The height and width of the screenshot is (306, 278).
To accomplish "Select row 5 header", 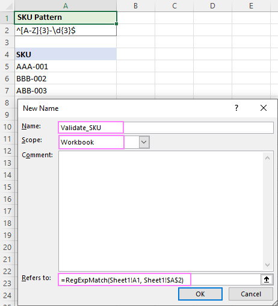I will [7, 66].
